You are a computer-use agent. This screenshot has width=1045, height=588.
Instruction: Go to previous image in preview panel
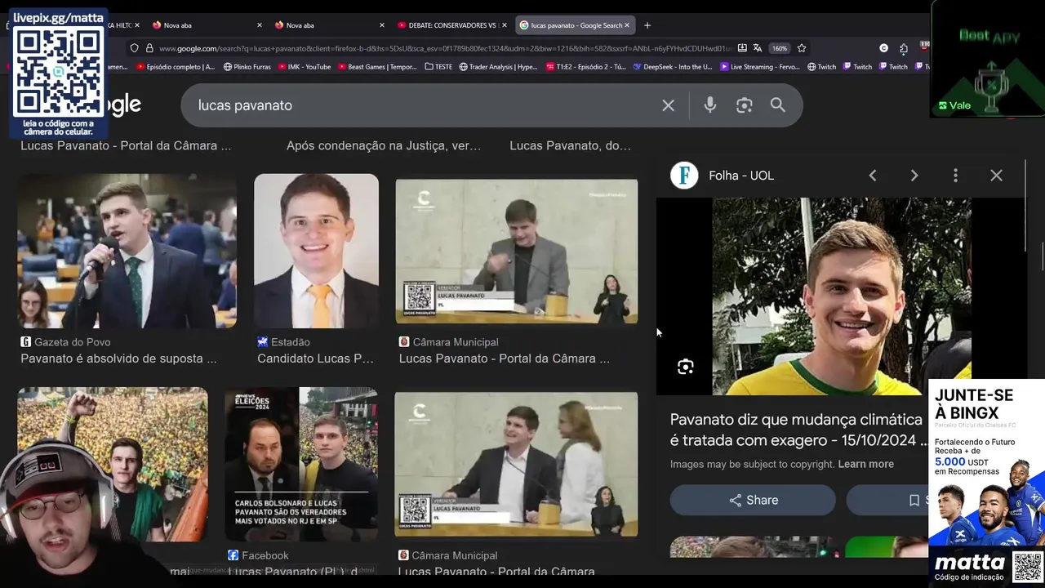[x=873, y=176]
